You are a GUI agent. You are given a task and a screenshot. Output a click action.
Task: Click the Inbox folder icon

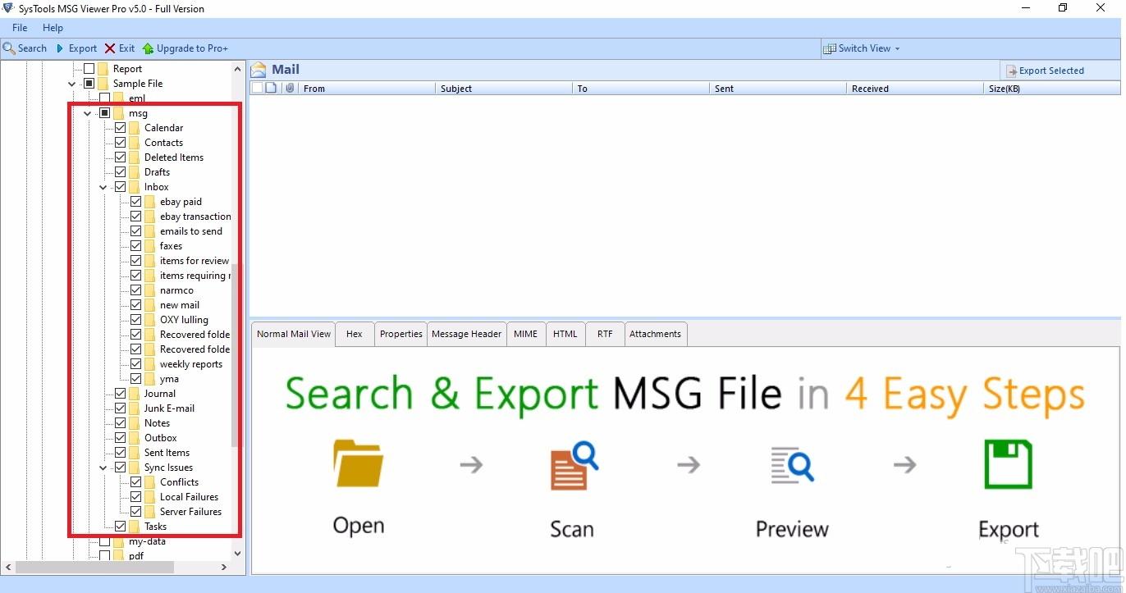(135, 187)
